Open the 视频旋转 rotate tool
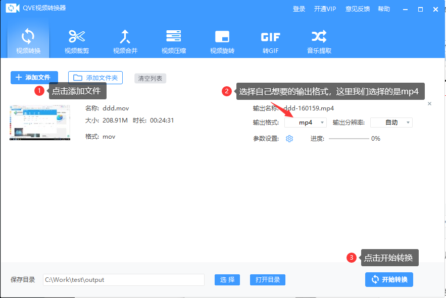Screen dimensions: 446x298 coord(222,41)
